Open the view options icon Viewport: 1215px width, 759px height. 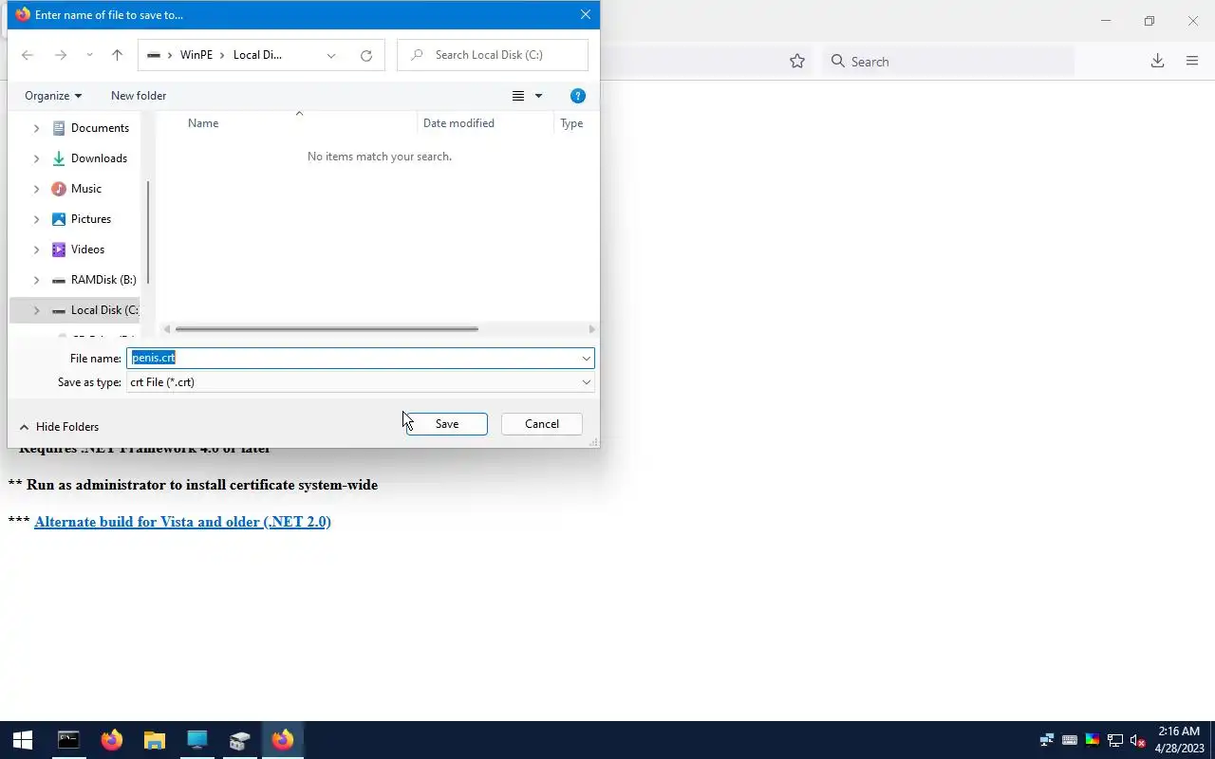pyautogui.click(x=518, y=96)
